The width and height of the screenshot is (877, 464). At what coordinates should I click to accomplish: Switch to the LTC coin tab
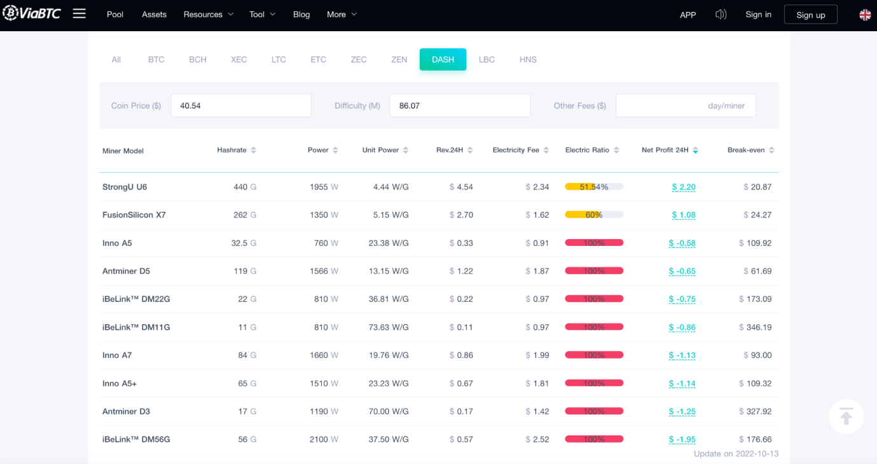coord(279,59)
